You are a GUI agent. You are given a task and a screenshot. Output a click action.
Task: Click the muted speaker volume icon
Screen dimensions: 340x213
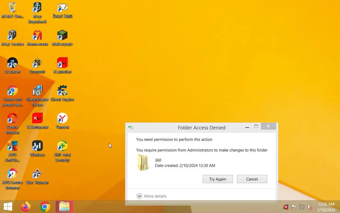point(310,207)
